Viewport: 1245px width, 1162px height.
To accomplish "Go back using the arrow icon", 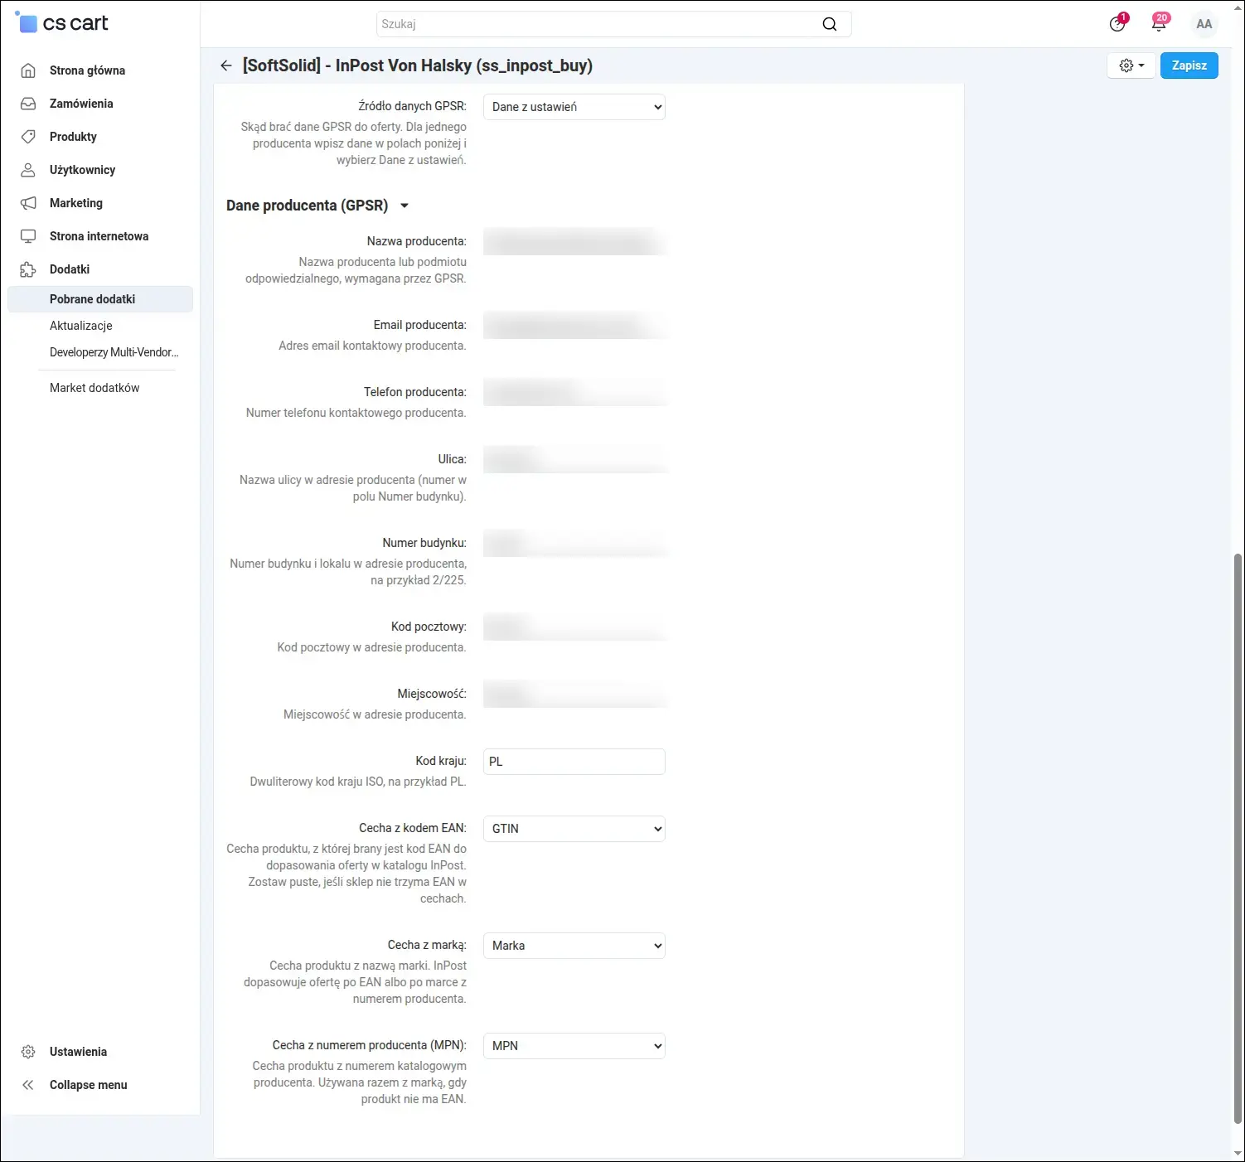I will point(225,65).
